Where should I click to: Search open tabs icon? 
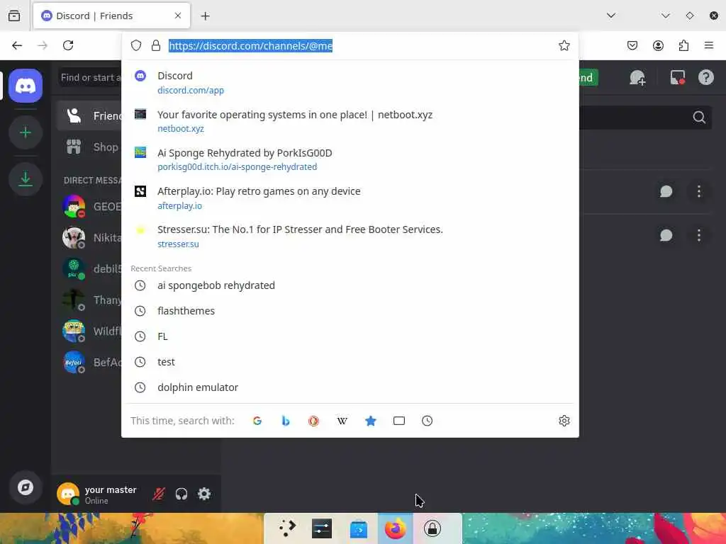pyautogui.click(x=399, y=421)
